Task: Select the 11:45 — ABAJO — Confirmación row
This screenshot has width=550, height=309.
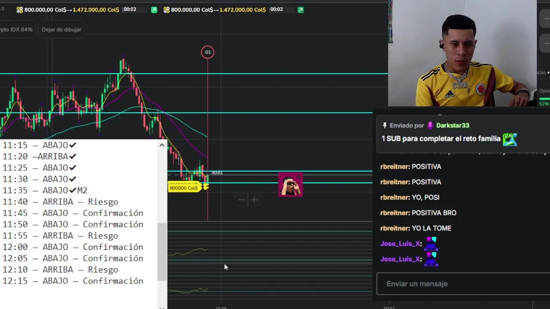Action: click(x=73, y=213)
